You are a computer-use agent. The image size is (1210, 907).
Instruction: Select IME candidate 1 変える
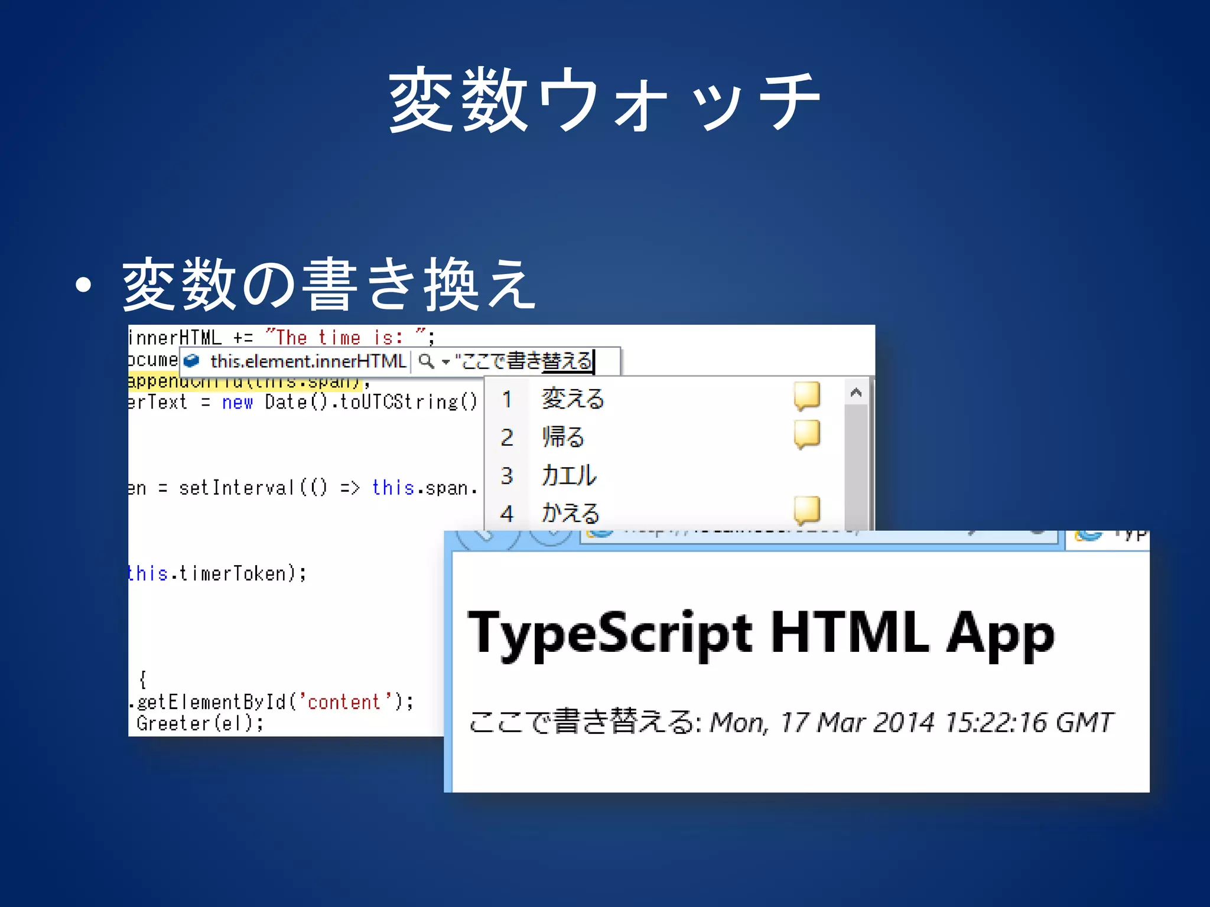click(573, 399)
